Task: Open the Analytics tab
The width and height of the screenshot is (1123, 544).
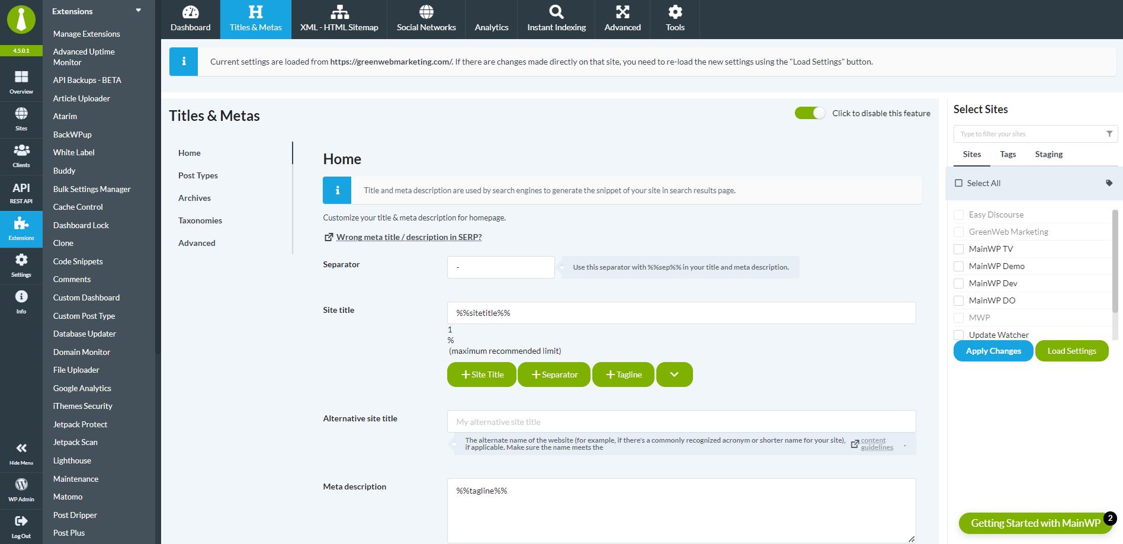Action: [x=492, y=20]
